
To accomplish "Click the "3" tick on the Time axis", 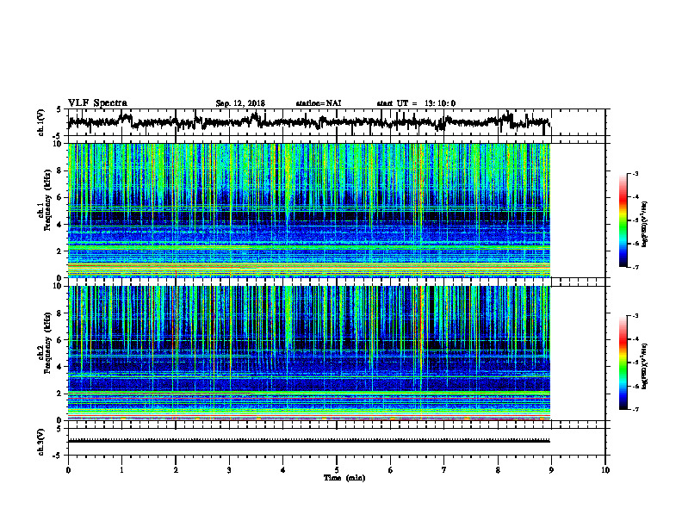I will coord(229,469).
